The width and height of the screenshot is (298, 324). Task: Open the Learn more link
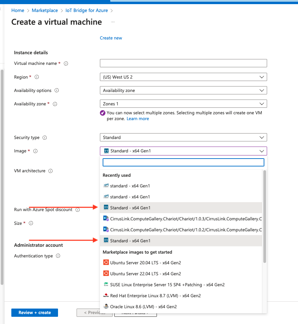(x=138, y=119)
